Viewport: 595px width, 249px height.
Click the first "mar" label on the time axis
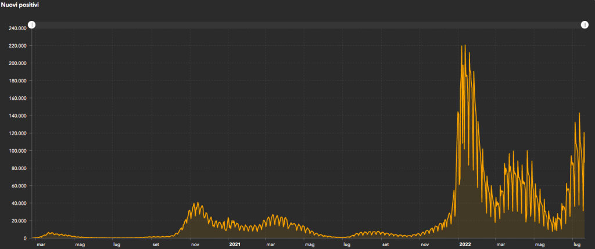[41, 245]
